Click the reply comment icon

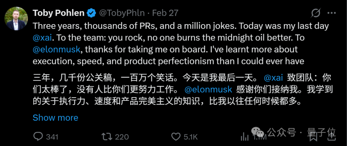(38, 137)
